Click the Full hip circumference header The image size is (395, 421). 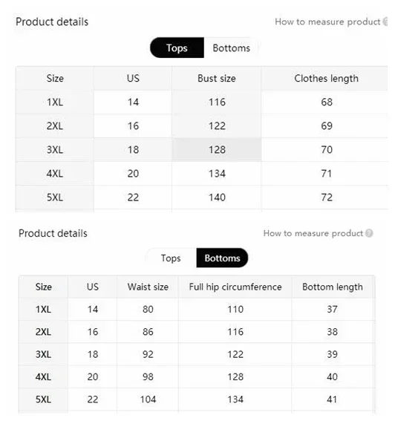(x=235, y=287)
